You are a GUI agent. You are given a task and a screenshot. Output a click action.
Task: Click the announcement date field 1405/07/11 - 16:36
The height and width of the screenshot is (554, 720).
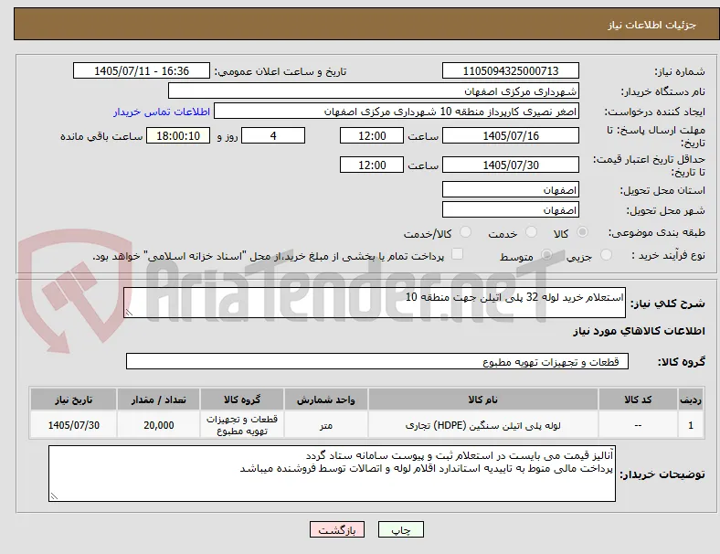[142, 70]
